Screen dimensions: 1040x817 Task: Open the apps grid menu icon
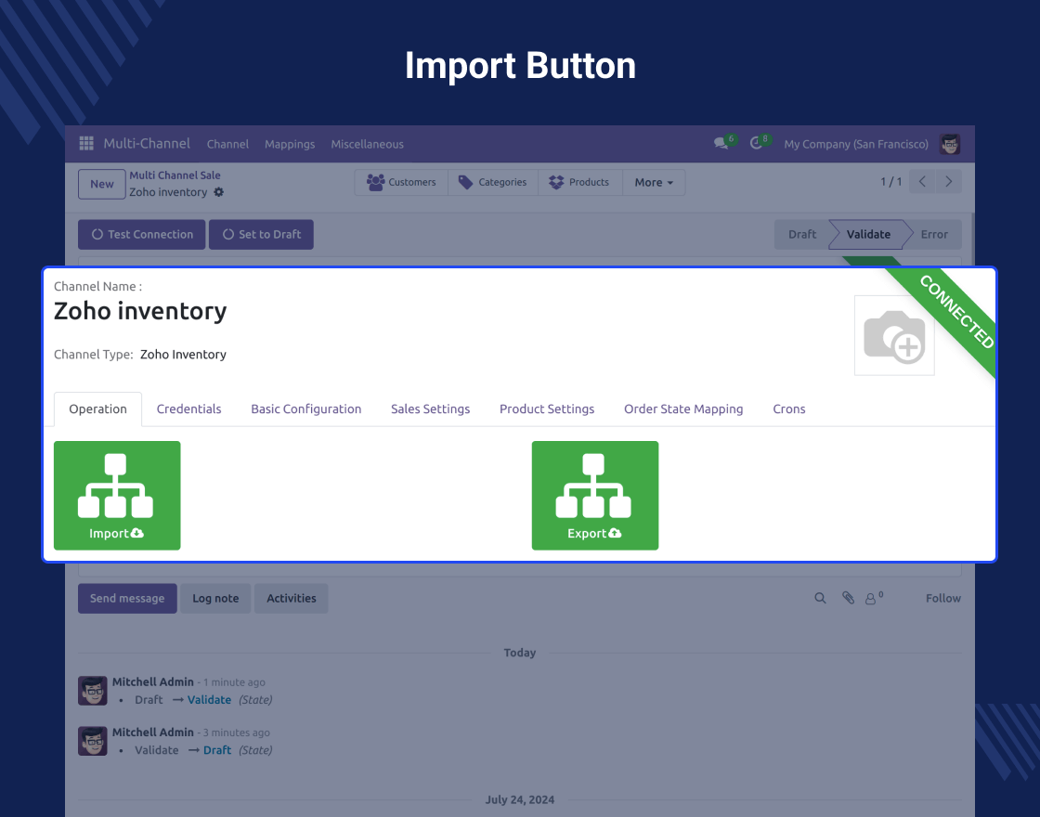(x=86, y=143)
